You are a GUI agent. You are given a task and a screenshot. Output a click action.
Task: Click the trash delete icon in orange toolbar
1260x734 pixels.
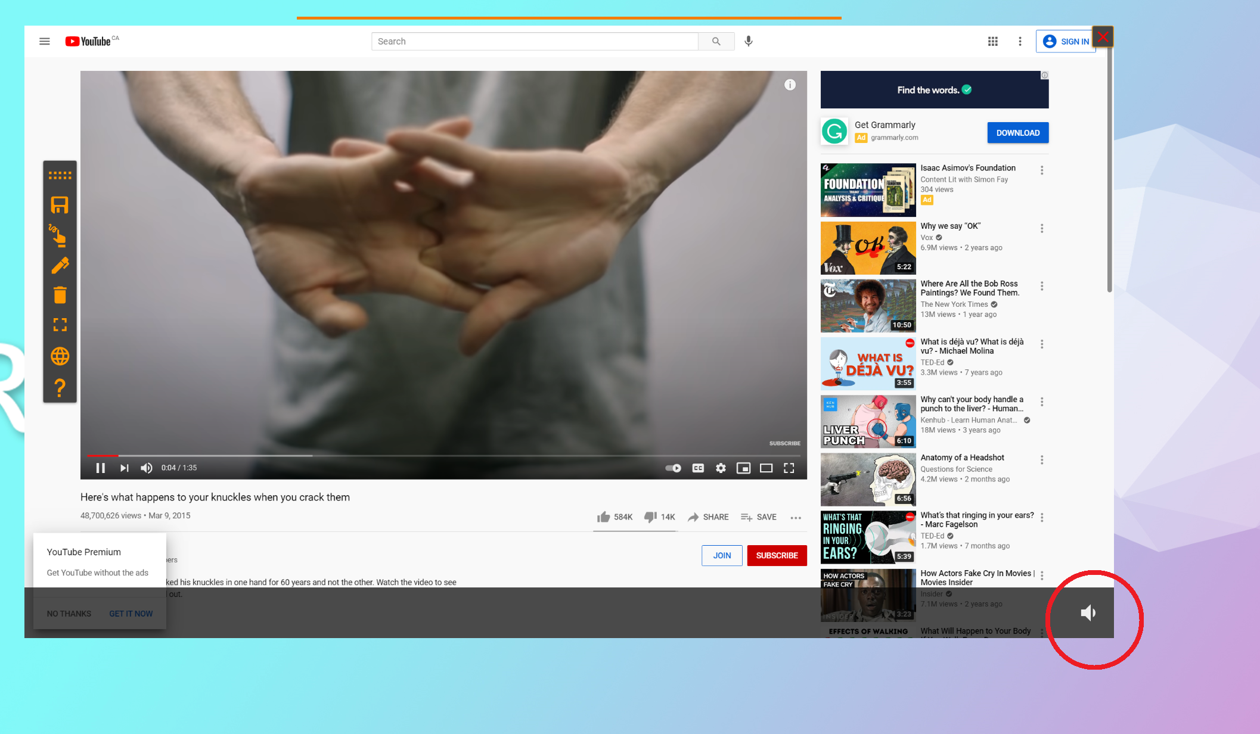pos(60,295)
